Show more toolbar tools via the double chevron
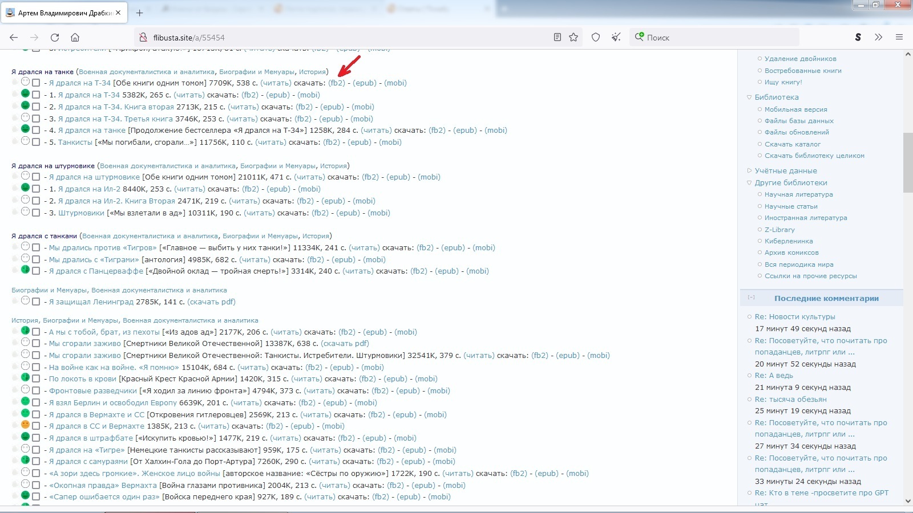 878,38
